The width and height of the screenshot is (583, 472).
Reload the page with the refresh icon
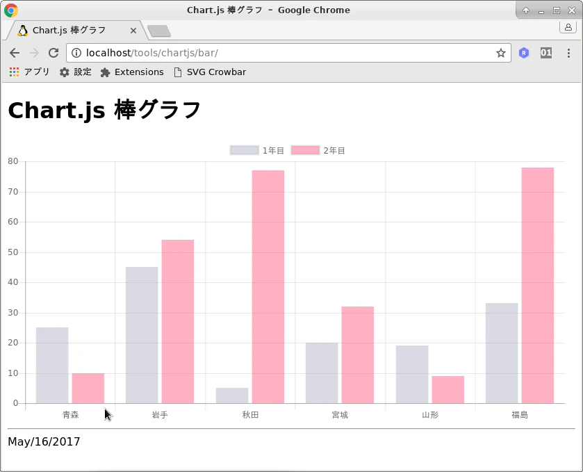(54, 53)
